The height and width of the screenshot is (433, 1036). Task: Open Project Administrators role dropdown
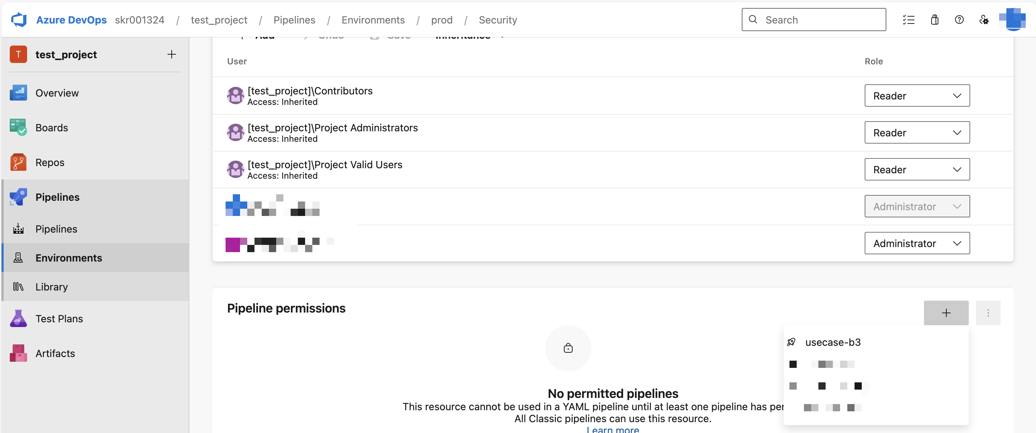pos(917,132)
